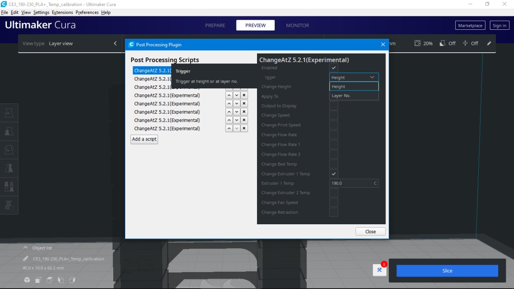Uncheck Change Extruder 1 Temp
The height and width of the screenshot is (289, 514).
pyautogui.click(x=334, y=174)
